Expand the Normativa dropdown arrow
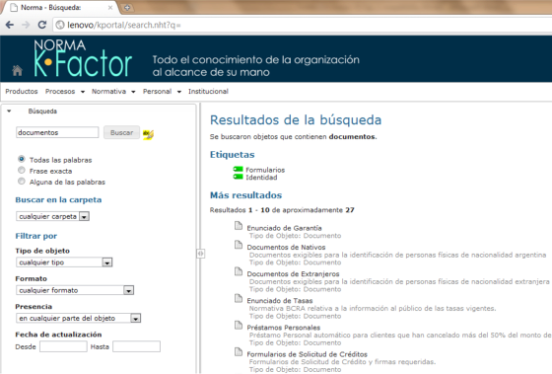Screen dimensions: 552x374 coord(133,92)
